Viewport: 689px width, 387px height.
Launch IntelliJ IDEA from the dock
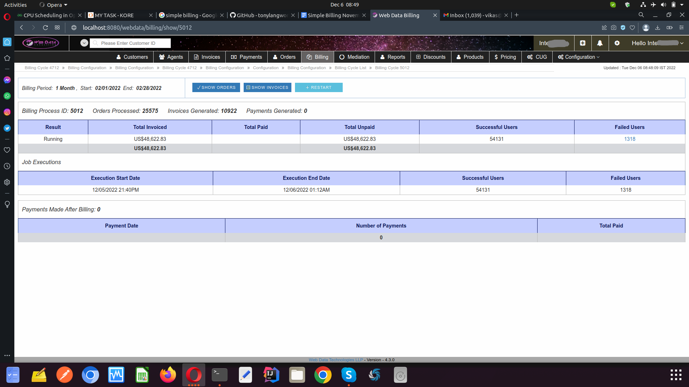click(271, 375)
